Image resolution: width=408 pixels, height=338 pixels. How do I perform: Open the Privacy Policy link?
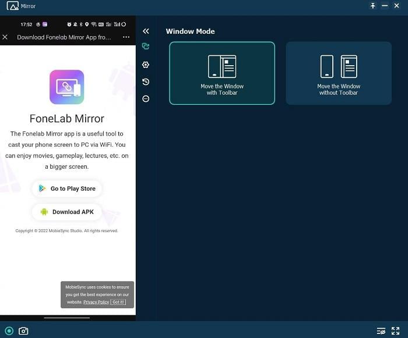coord(96,302)
